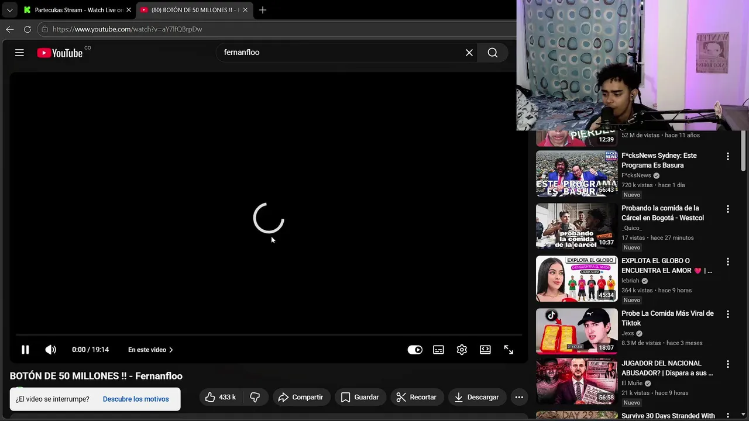Turn on subtitles with the captions icon
This screenshot has height=421, width=749.
(438, 350)
